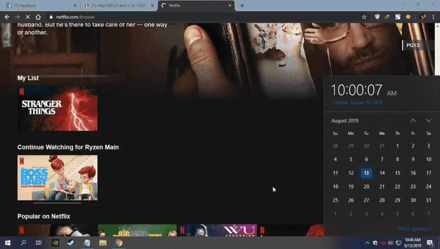Select August 15 in the calendar

pos(397,173)
